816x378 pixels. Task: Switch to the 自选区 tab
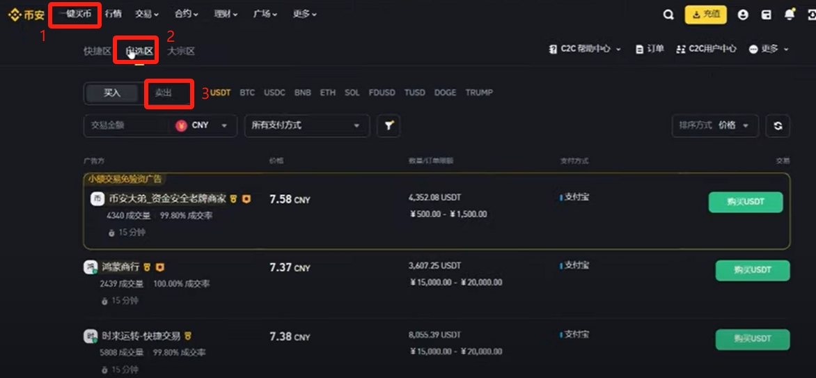tap(139, 51)
